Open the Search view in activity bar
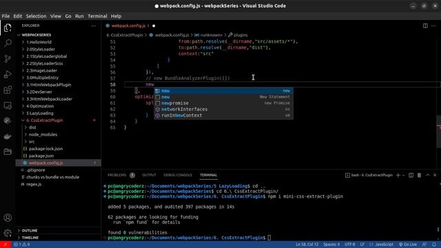441x248 pixels. click(8, 43)
